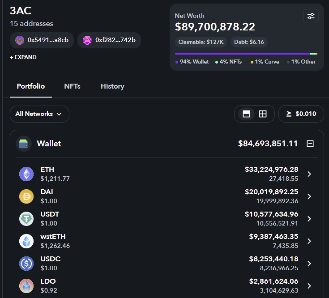Screen dimensions: 329x298
Task: Click the Wallet section icon
Action: click(x=23, y=144)
